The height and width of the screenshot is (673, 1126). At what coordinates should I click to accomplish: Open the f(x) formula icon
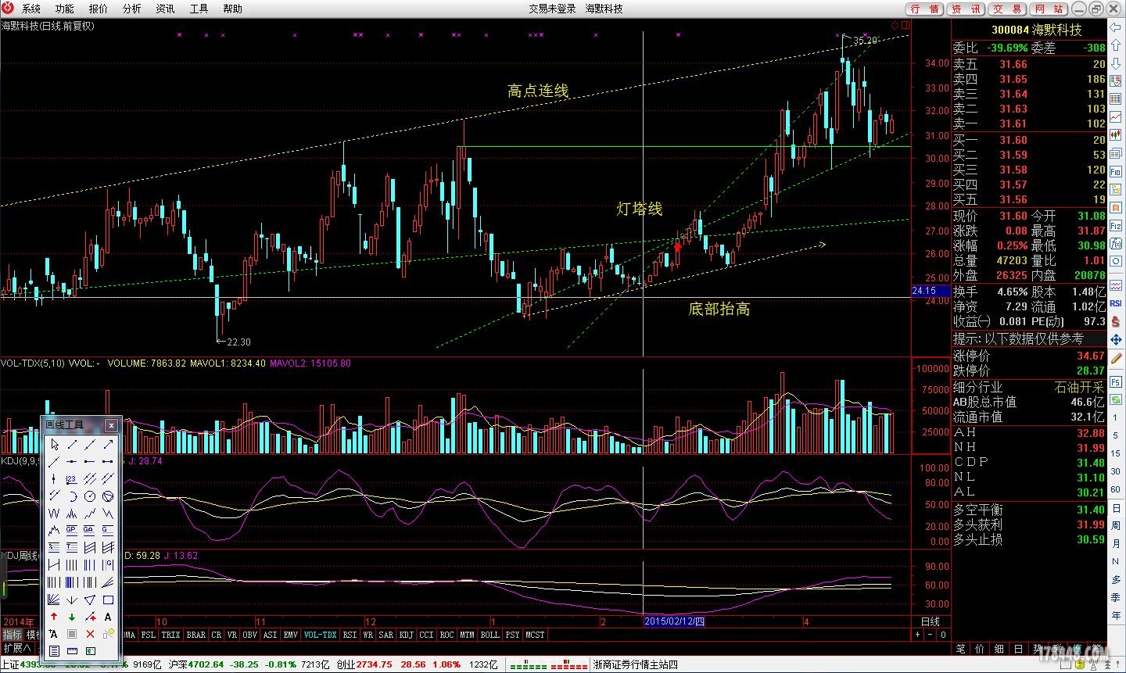coord(1116,244)
